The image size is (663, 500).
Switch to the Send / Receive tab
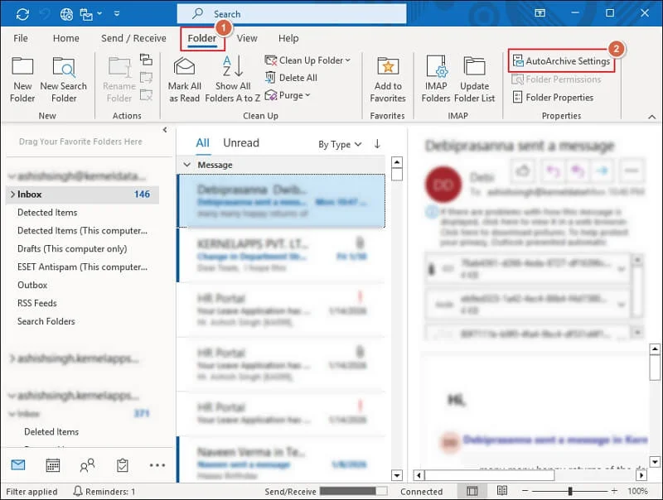coord(133,38)
